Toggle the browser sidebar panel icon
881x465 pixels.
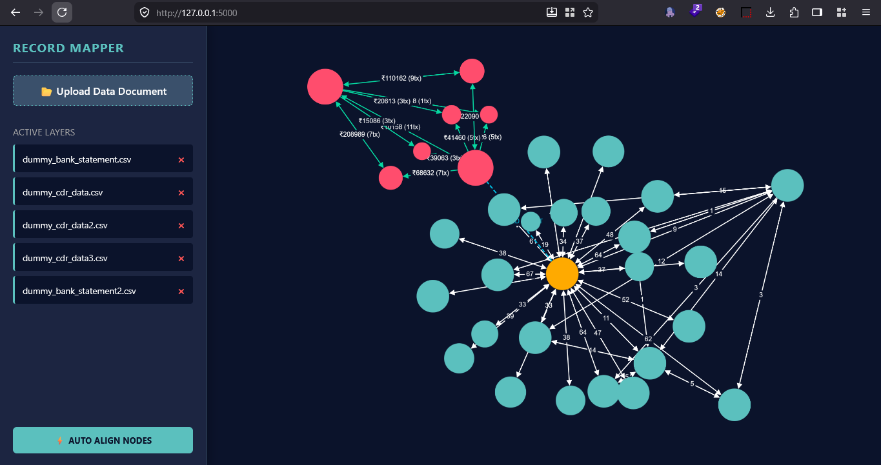point(817,12)
